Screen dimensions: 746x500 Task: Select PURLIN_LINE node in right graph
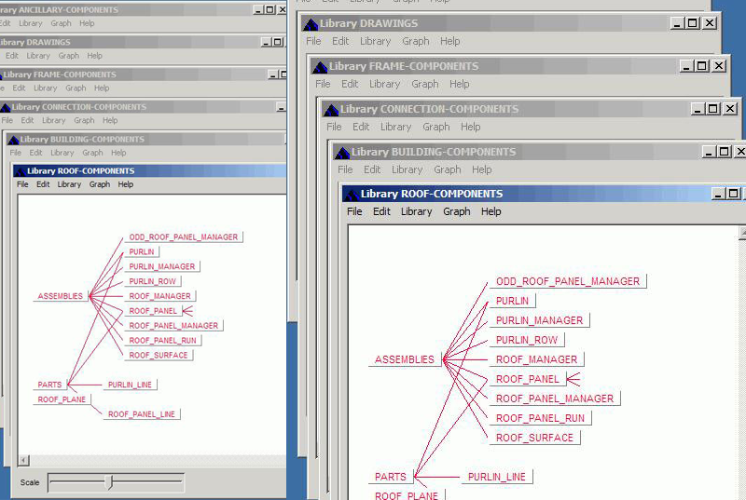coord(497,477)
